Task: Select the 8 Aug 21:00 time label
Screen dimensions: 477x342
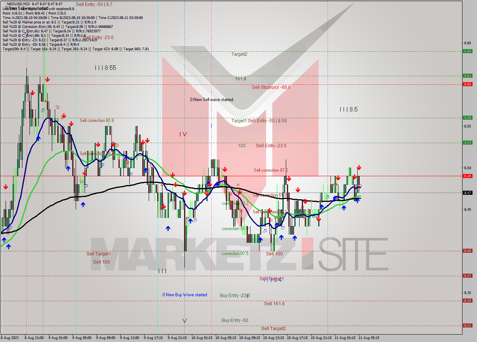Action: (x=34, y=338)
